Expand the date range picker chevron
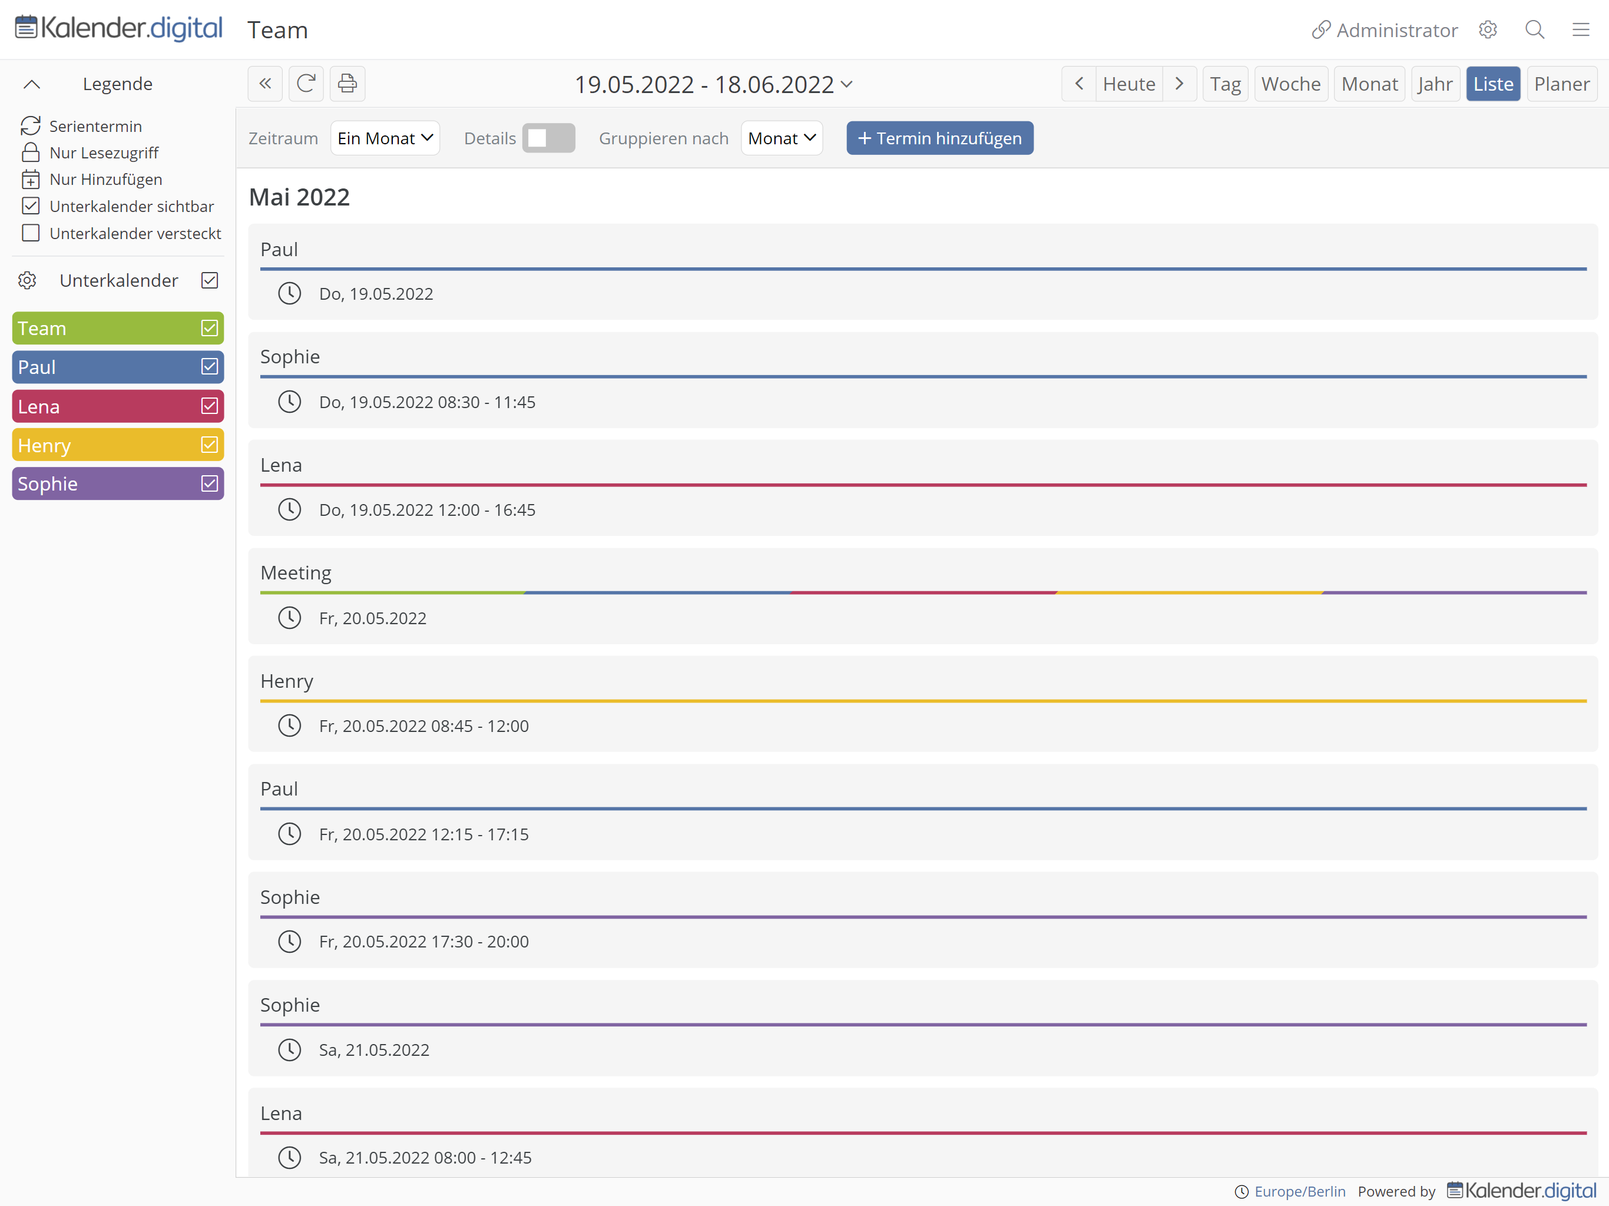This screenshot has height=1206, width=1609. (x=847, y=84)
